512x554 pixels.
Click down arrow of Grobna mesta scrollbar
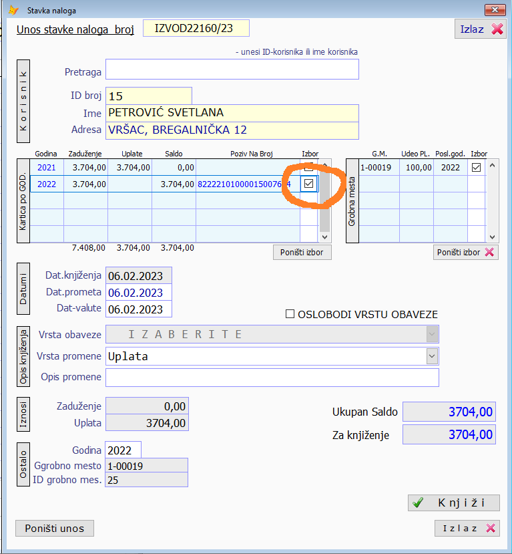point(493,237)
